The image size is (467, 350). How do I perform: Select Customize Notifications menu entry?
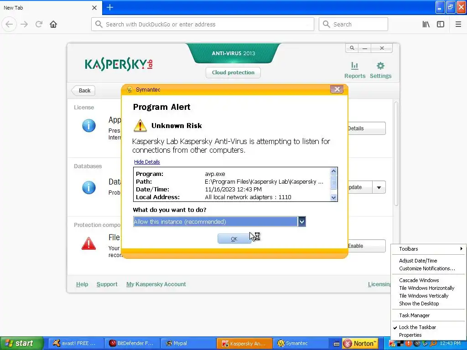427,268
